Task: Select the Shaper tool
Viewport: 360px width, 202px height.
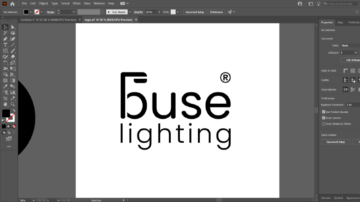Action: point(5,57)
